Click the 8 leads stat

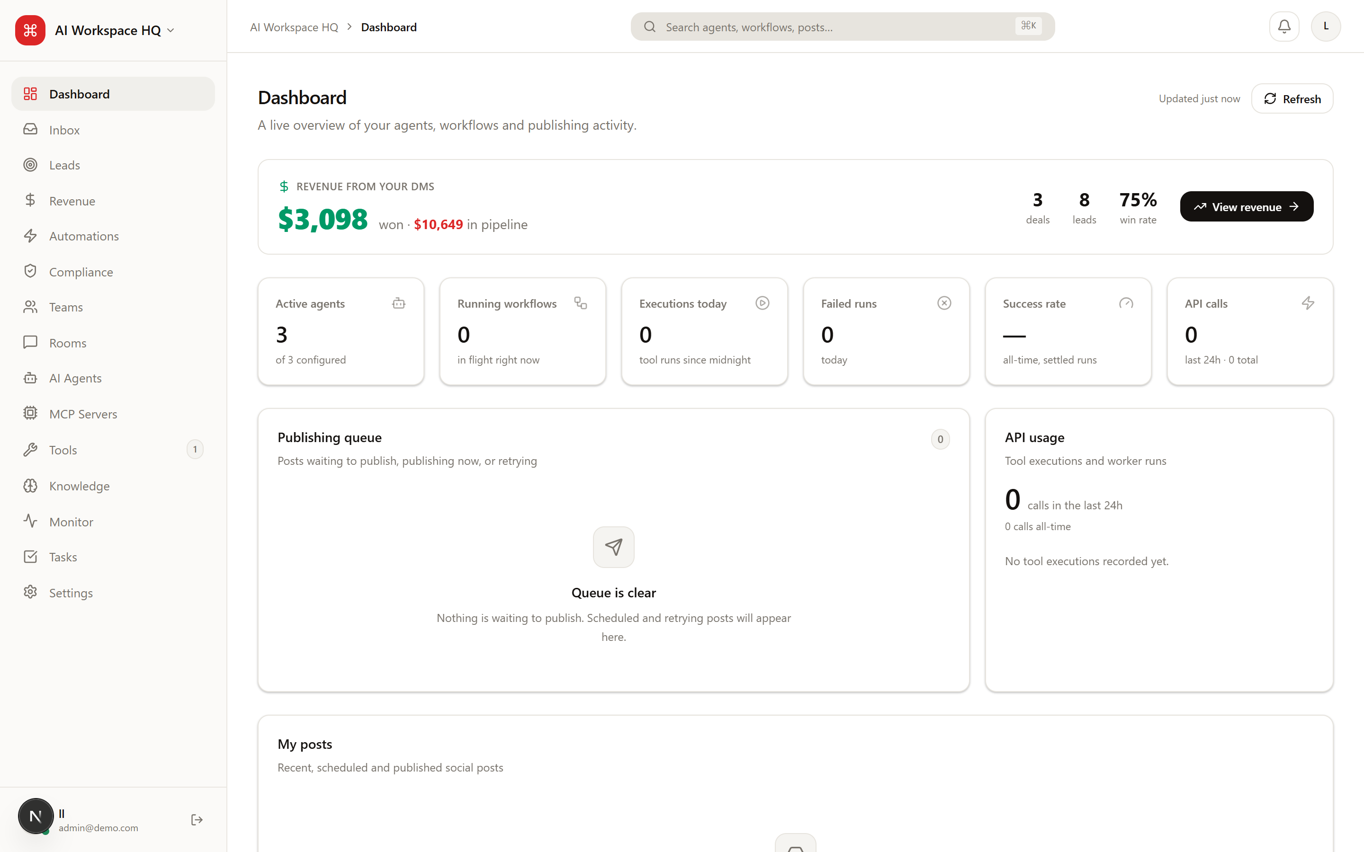coord(1085,208)
